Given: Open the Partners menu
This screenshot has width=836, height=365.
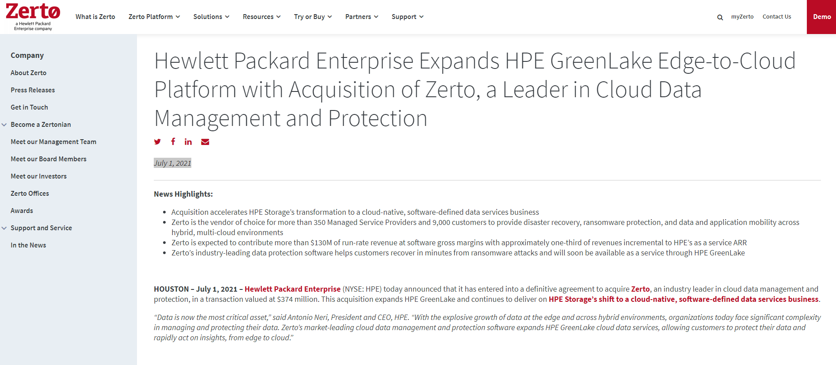Looking at the screenshot, I should (362, 17).
